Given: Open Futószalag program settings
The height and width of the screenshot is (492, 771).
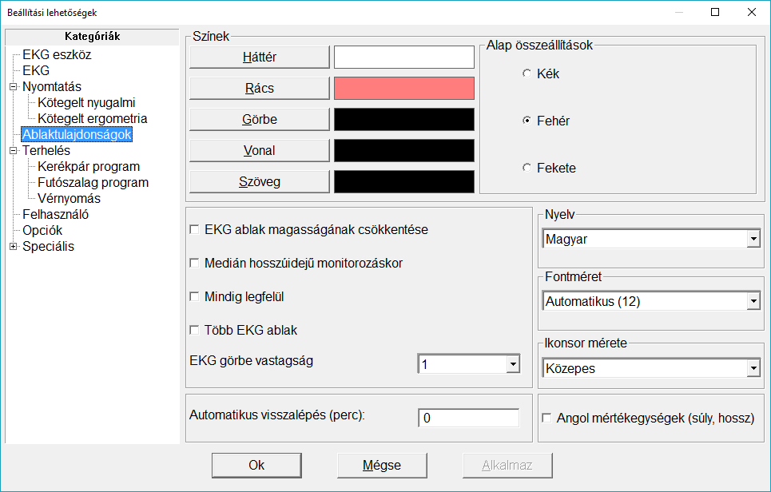Looking at the screenshot, I should 93,182.
